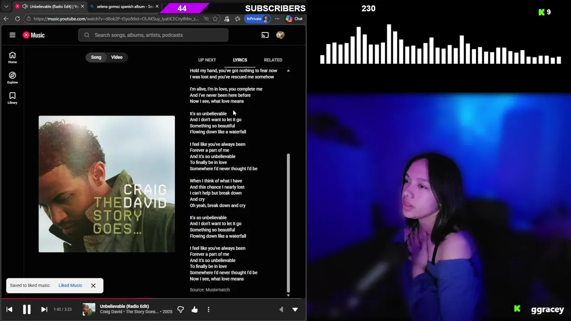The width and height of the screenshot is (571, 321).
Task: Click the 1:42 / 3:23 time display
Action: pyautogui.click(x=62, y=309)
